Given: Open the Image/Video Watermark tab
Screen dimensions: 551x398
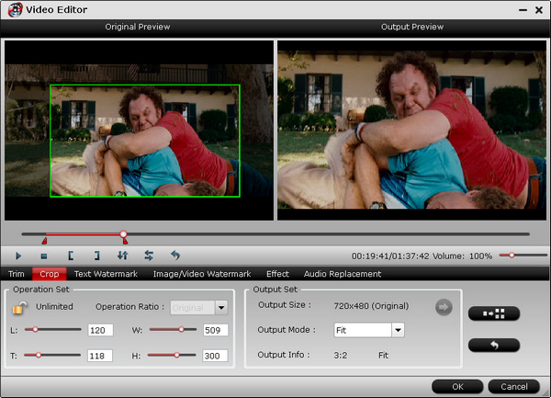Looking at the screenshot, I should (x=202, y=274).
